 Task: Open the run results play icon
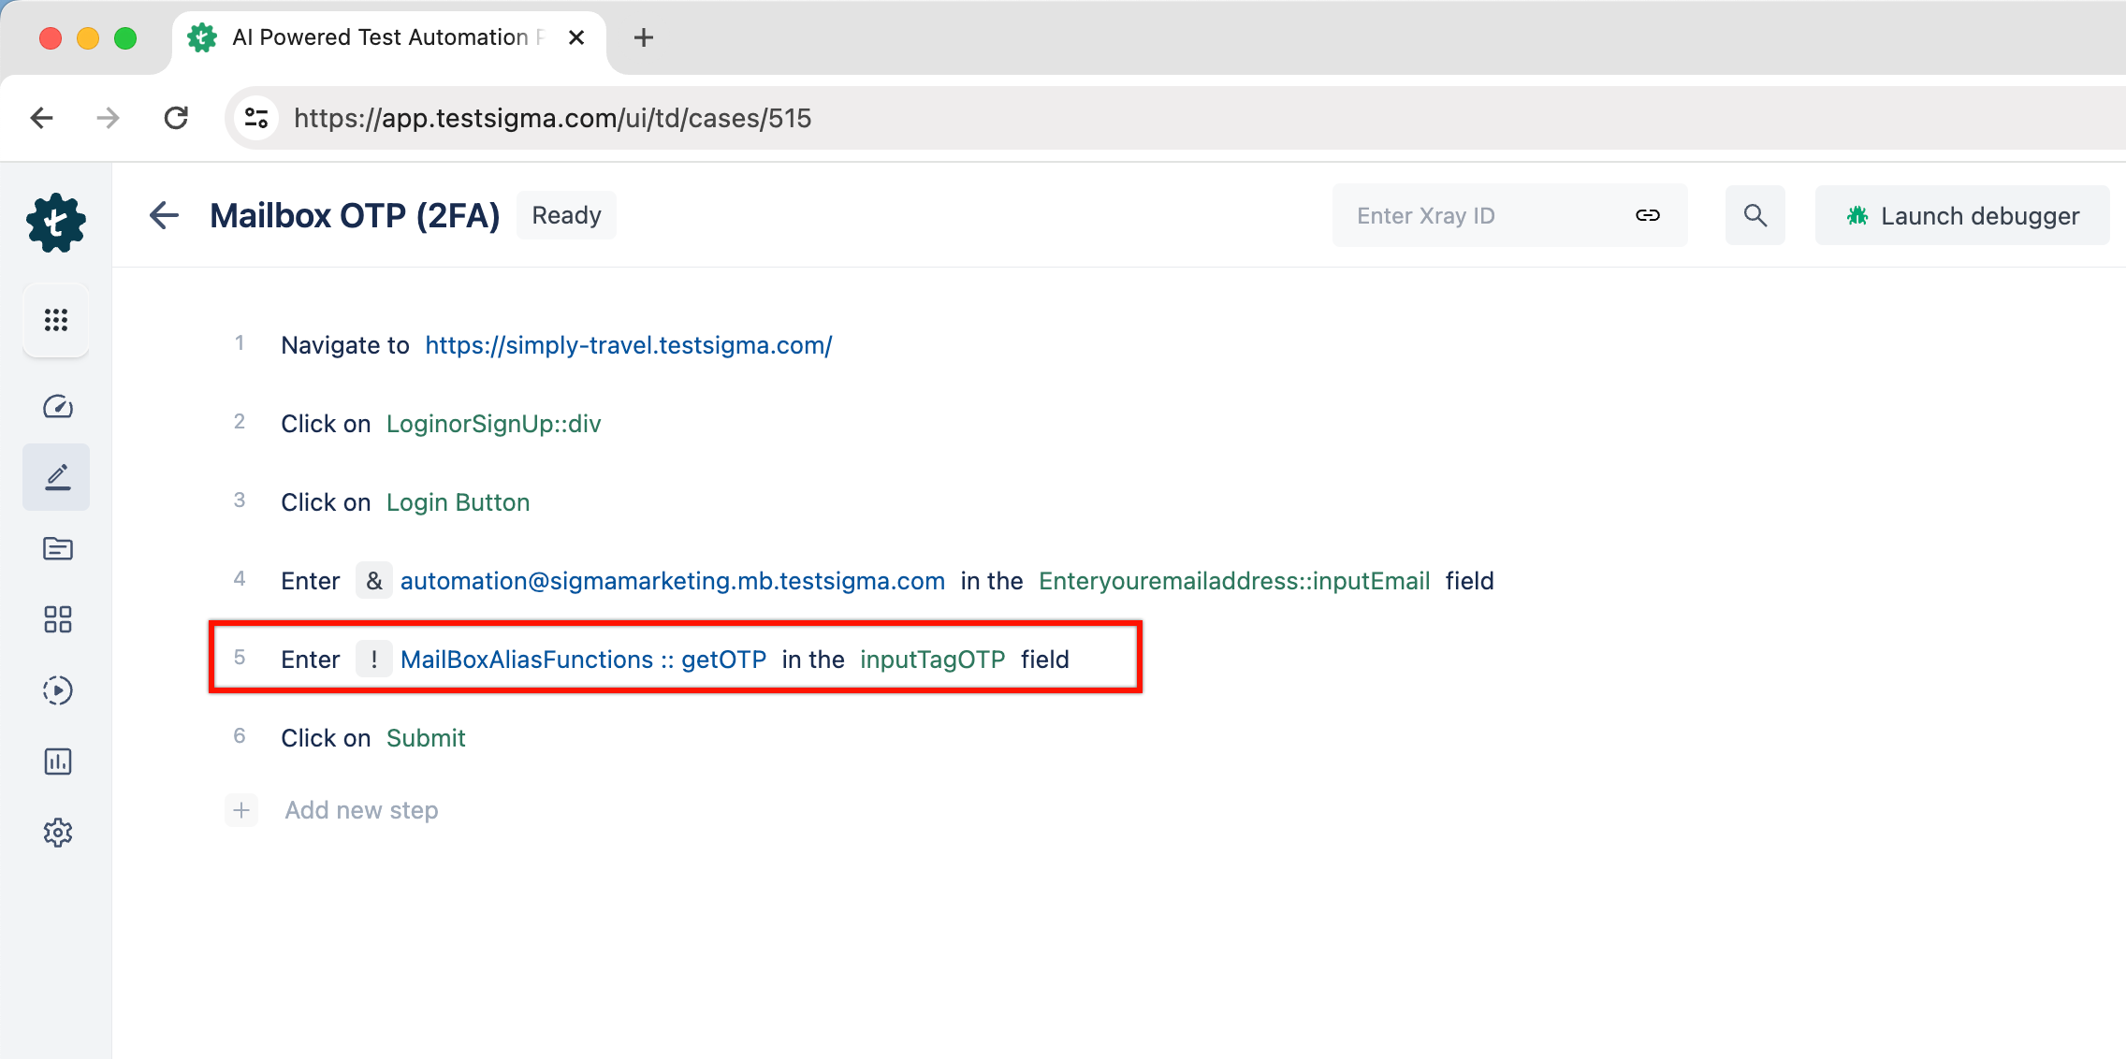pyautogui.click(x=57, y=690)
